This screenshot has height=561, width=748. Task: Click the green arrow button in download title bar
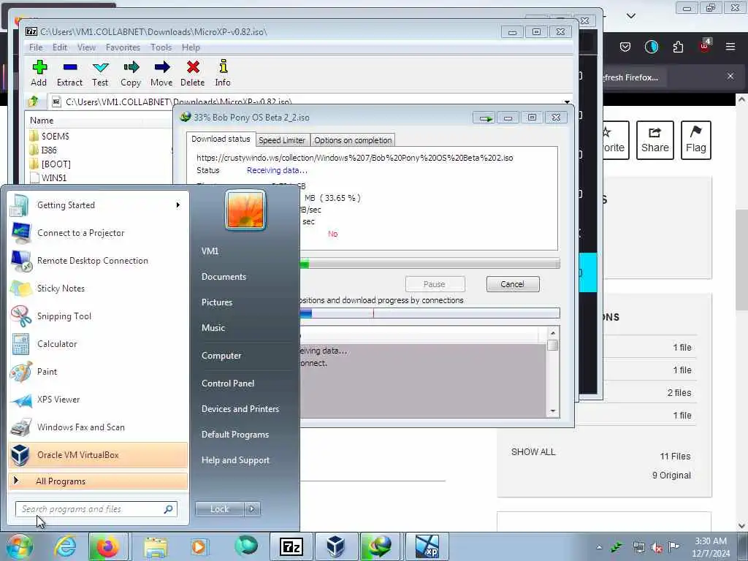[485, 118]
